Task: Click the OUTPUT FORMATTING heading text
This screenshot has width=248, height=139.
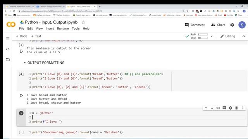Action: tap(46, 63)
